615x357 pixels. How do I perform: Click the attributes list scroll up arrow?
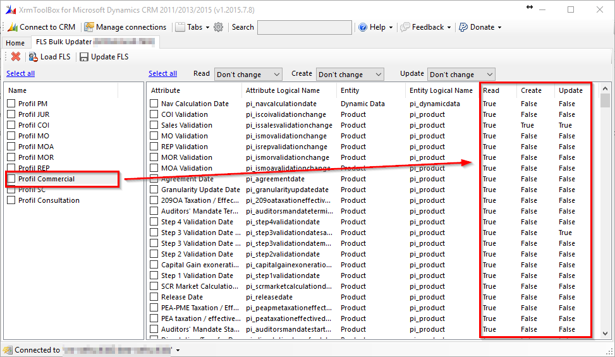point(605,88)
